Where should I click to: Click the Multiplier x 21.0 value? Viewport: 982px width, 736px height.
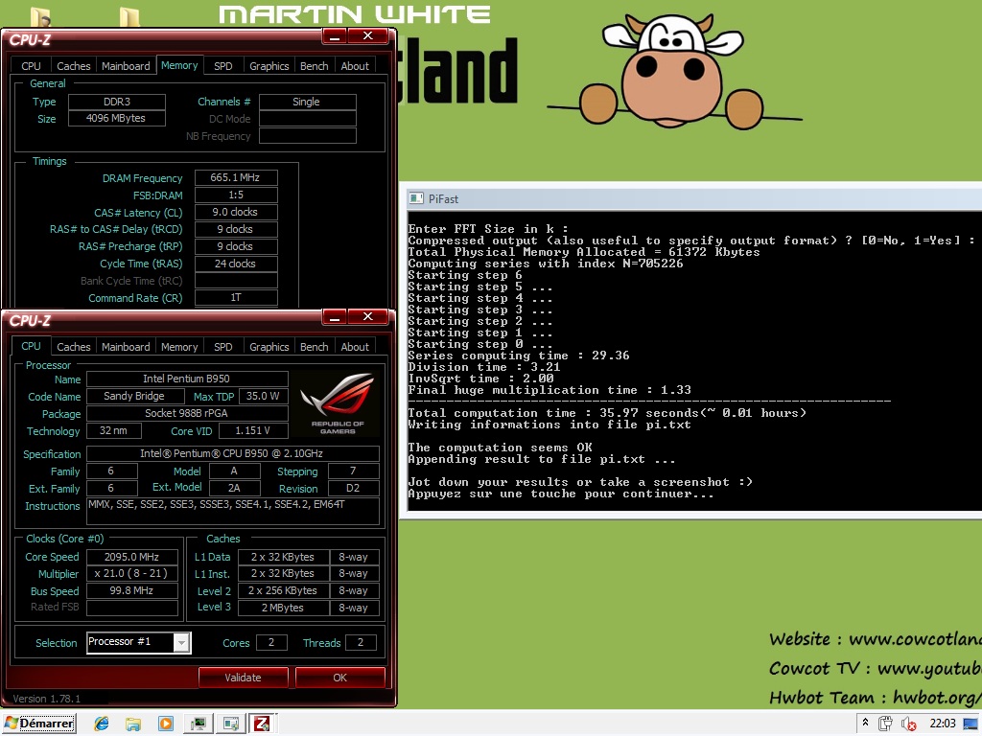132,573
